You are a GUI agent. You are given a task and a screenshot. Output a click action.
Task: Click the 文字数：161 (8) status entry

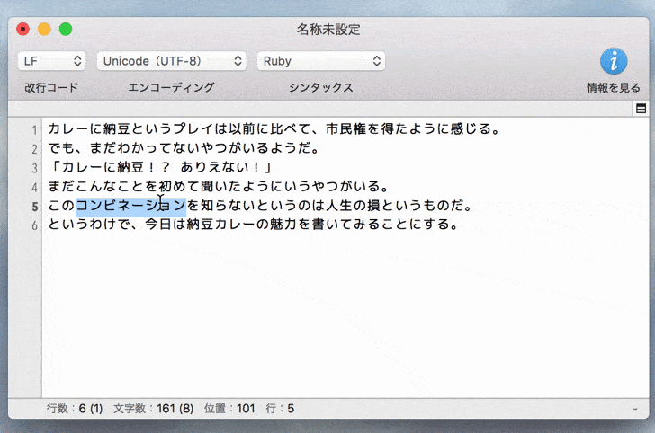pyautogui.click(x=153, y=409)
